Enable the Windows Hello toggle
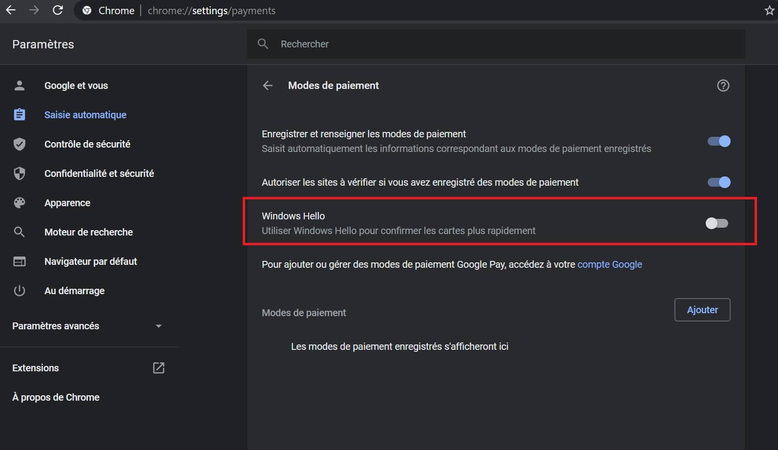This screenshot has height=450, width=778. point(717,223)
